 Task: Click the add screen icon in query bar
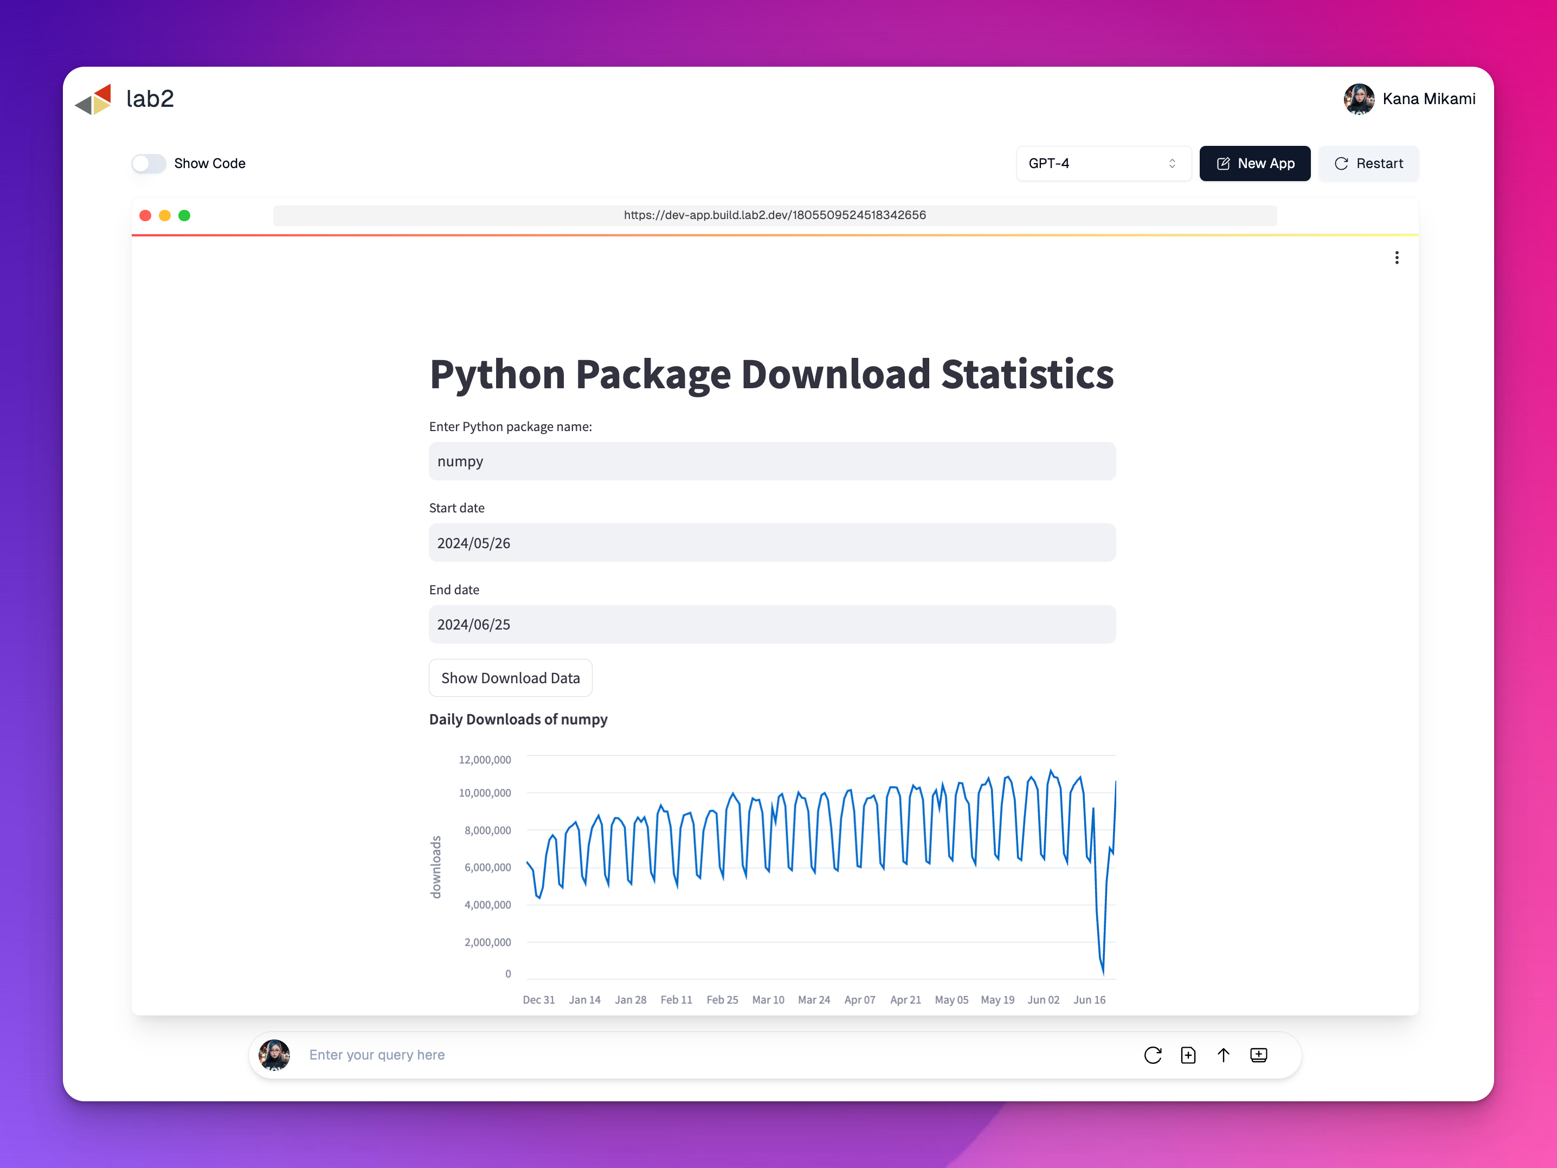point(1258,1055)
